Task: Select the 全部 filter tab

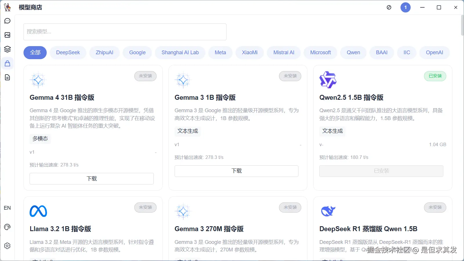Action: [35, 52]
